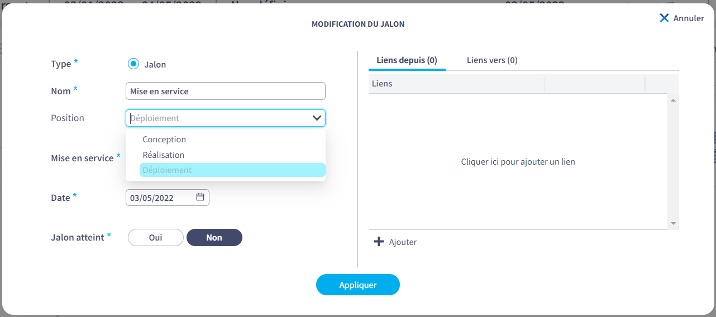The image size is (716, 317).
Task: Set Jalon atteint to Non
Action: click(214, 237)
